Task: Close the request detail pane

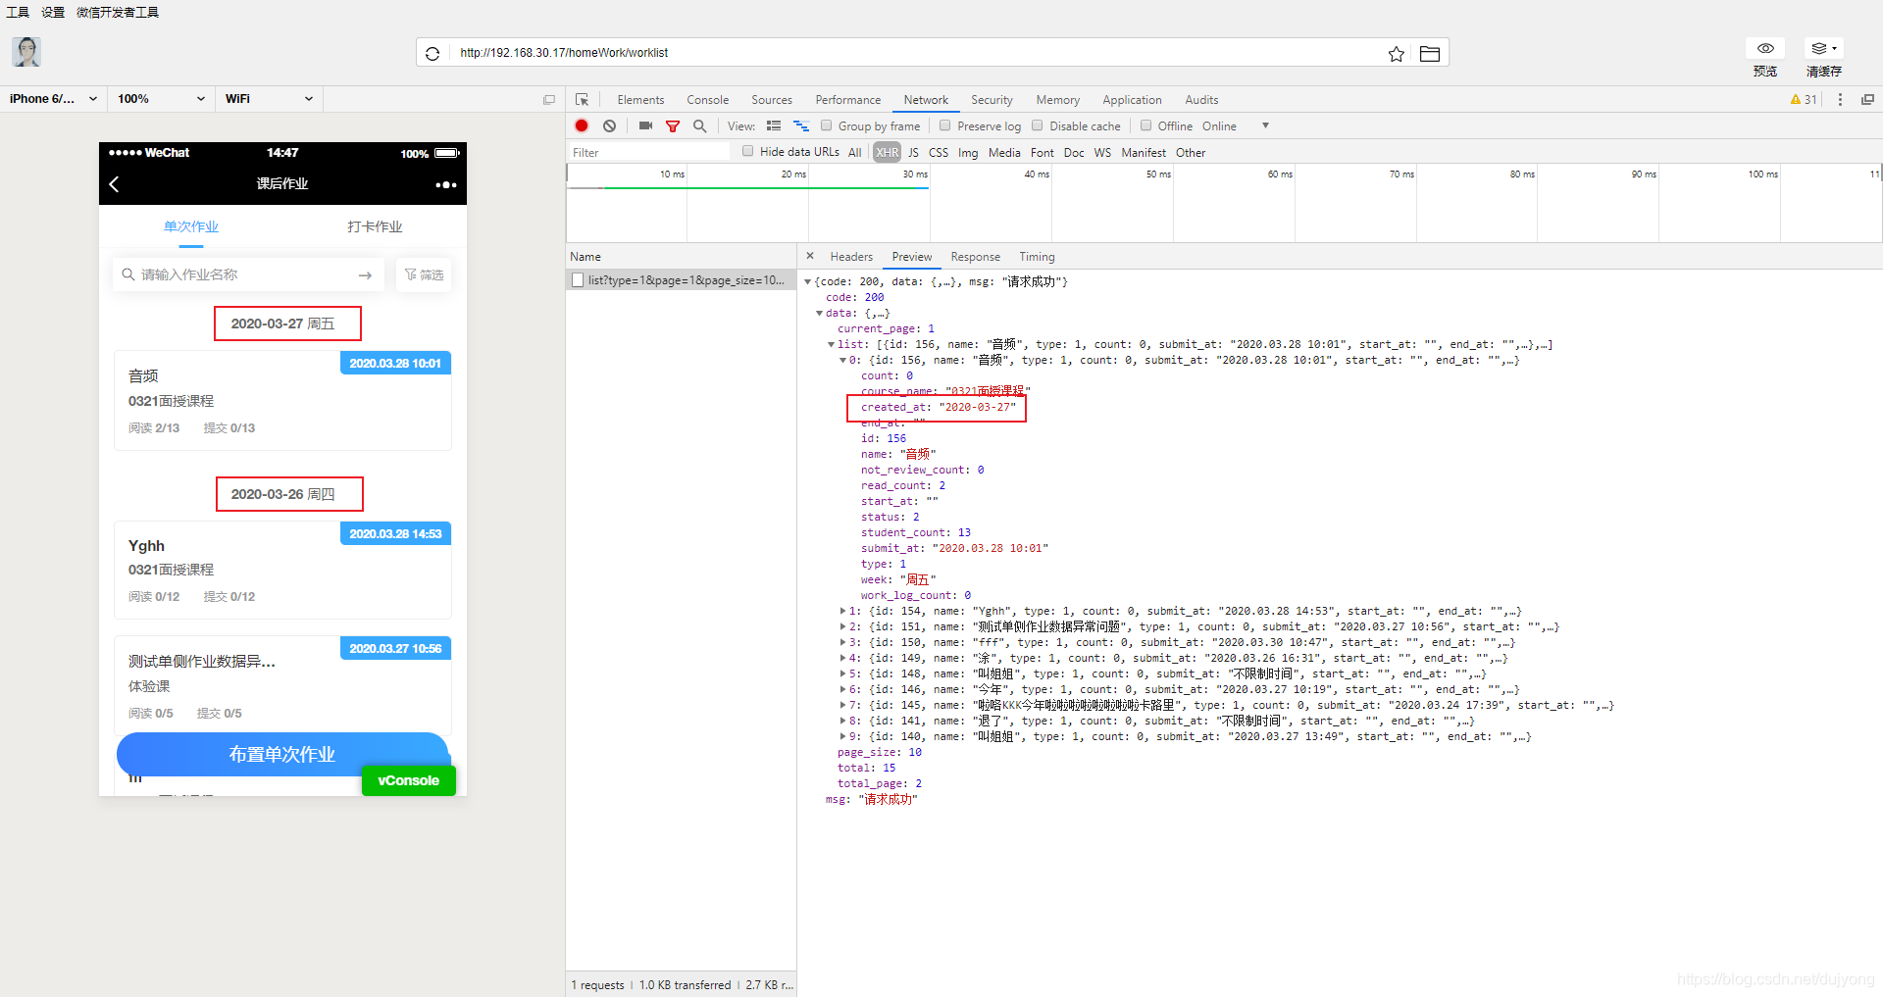Action: (x=810, y=256)
